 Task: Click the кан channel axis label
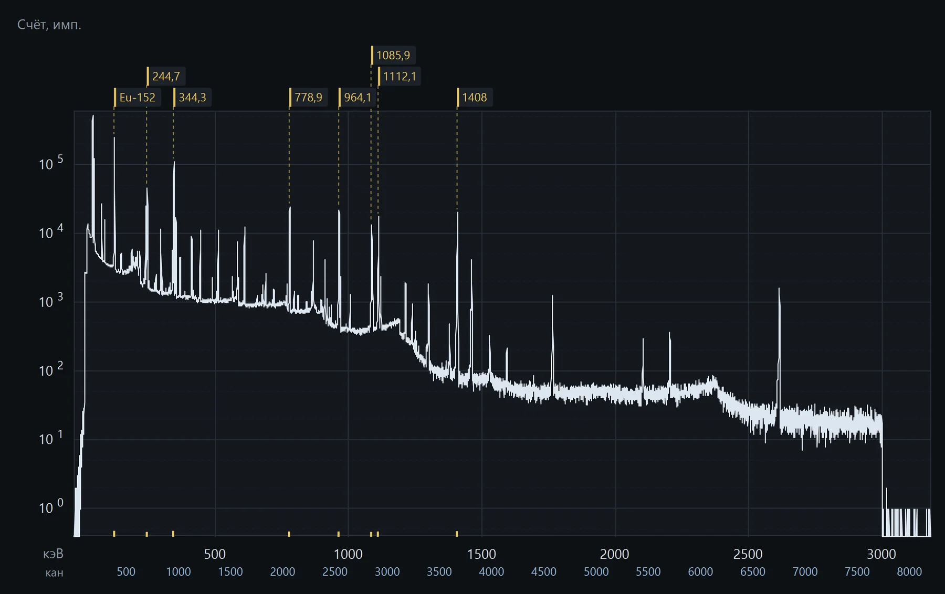[x=54, y=572]
